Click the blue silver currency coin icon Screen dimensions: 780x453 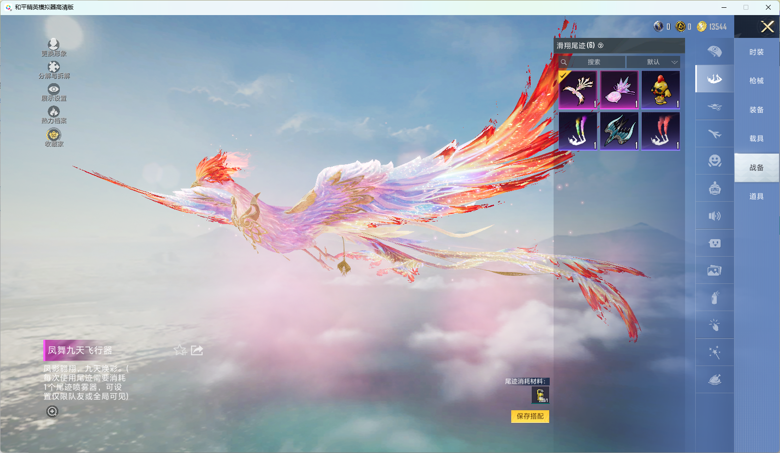tap(658, 26)
